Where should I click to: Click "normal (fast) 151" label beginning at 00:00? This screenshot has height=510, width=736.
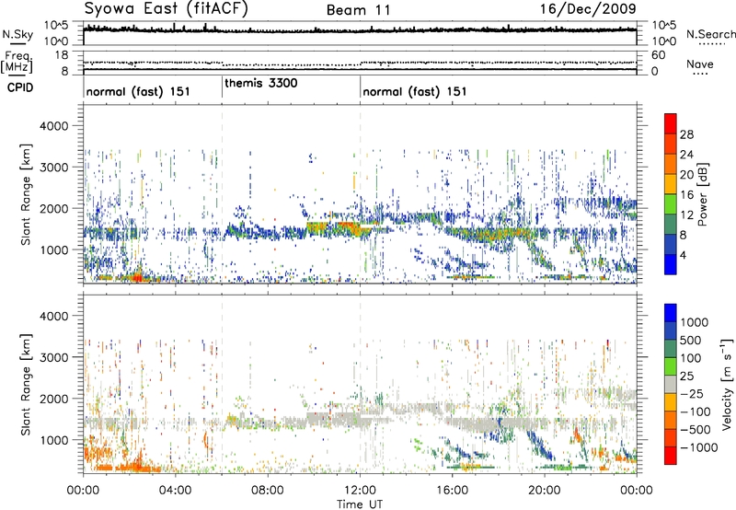pyautogui.click(x=138, y=91)
